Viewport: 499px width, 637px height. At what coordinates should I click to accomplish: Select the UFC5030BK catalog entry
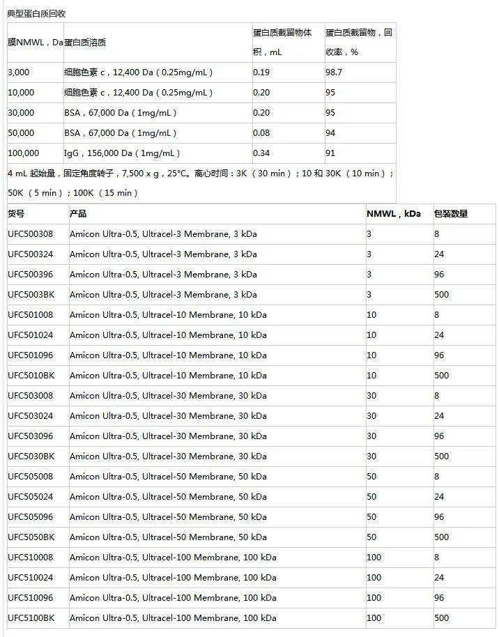click(31, 456)
